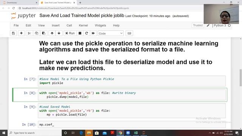Open Zoom from the taskbar

tap(128, 133)
